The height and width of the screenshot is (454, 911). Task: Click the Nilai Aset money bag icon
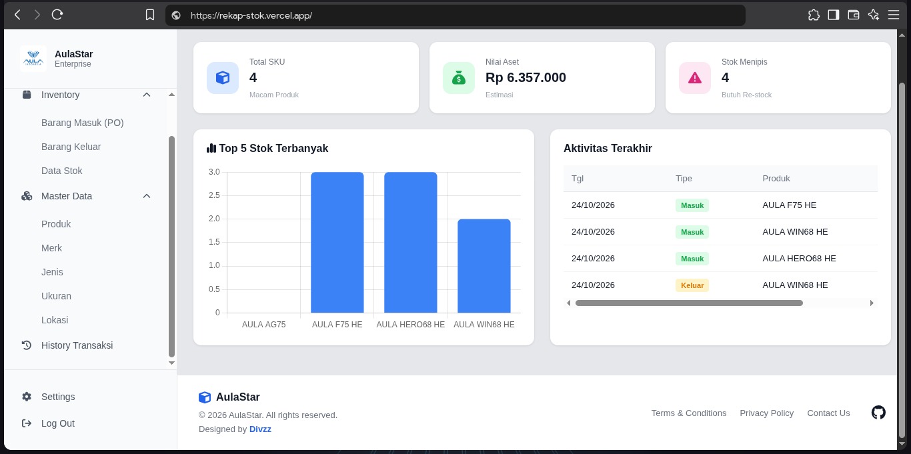pyautogui.click(x=459, y=78)
